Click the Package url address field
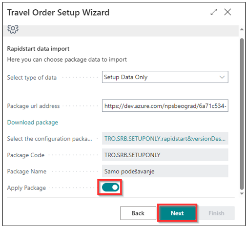 pos(165,106)
